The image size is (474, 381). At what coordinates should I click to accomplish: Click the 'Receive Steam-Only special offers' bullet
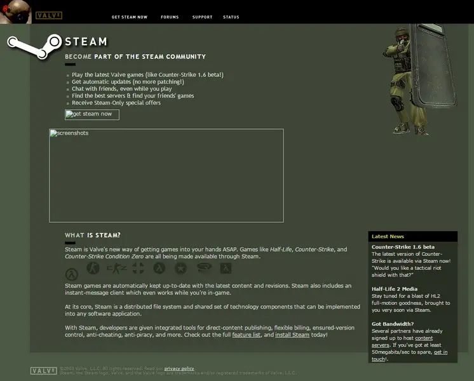[116, 103]
